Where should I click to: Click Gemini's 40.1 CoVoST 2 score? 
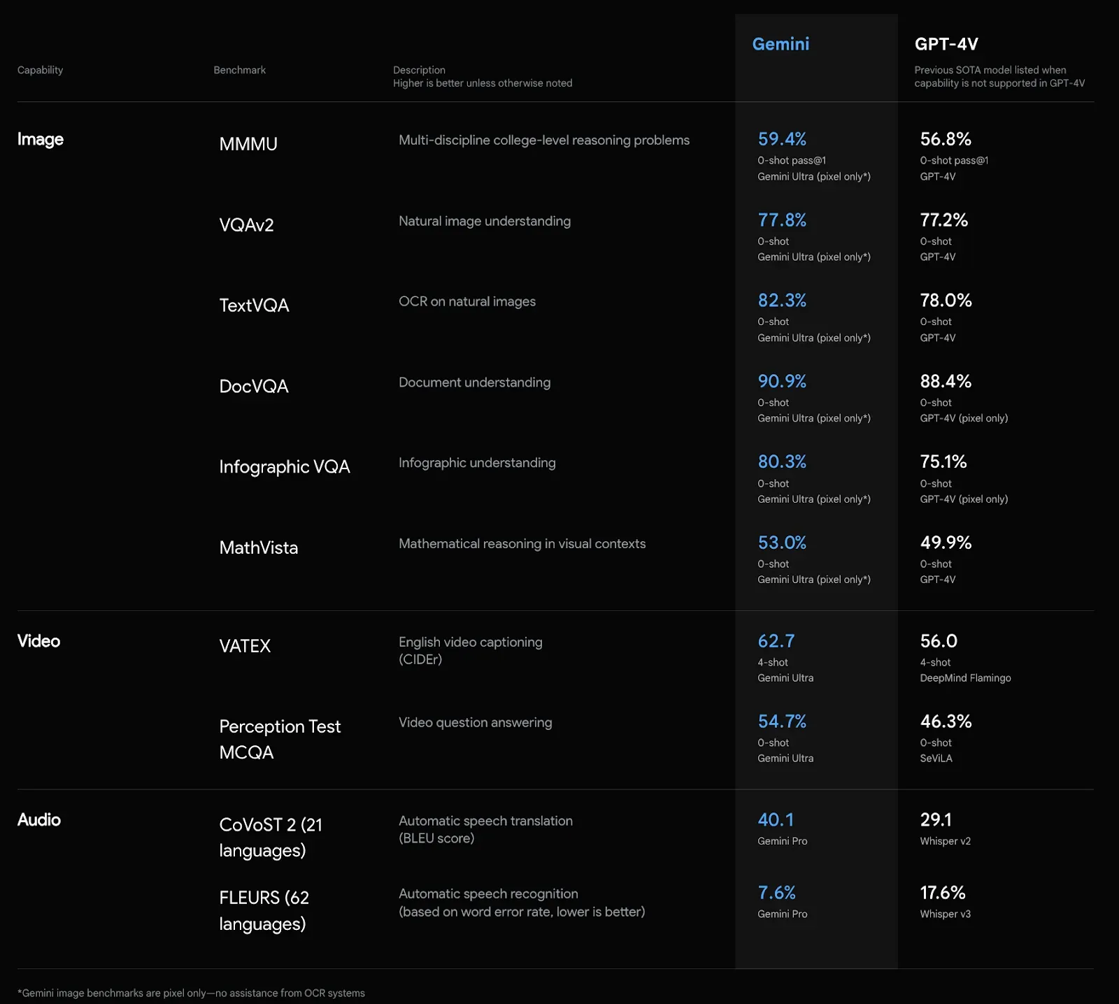pyautogui.click(x=776, y=819)
